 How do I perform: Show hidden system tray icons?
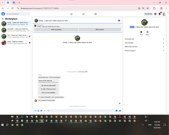143,125
